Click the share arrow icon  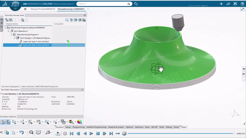coord(228,4)
